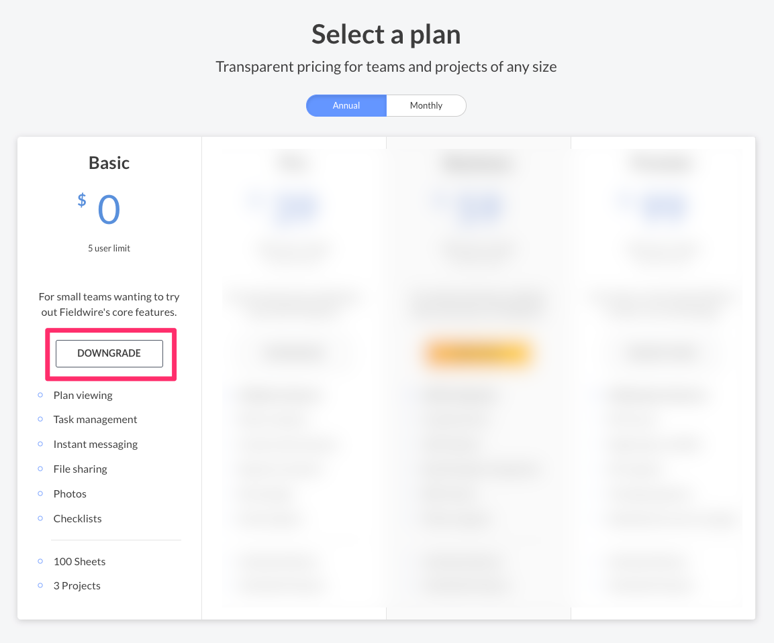Click the bullet icon beside Task management
This screenshot has height=643, width=774.
coord(40,420)
